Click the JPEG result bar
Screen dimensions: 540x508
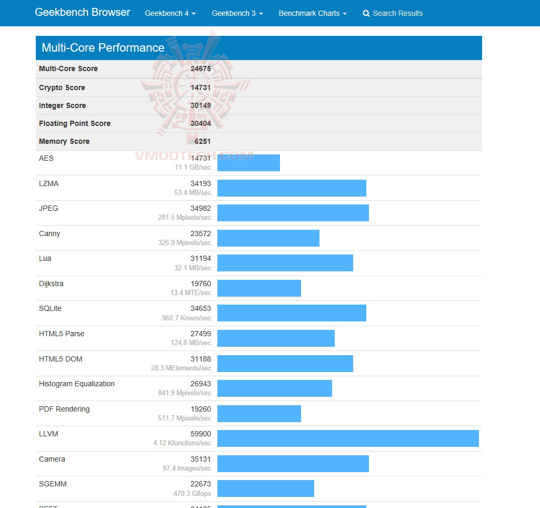(293, 213)
